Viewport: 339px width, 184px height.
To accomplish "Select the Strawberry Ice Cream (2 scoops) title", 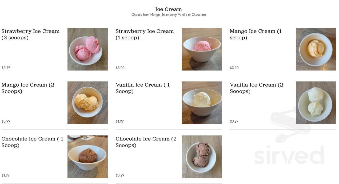I will pyautogui.click(x=31, y=34).
